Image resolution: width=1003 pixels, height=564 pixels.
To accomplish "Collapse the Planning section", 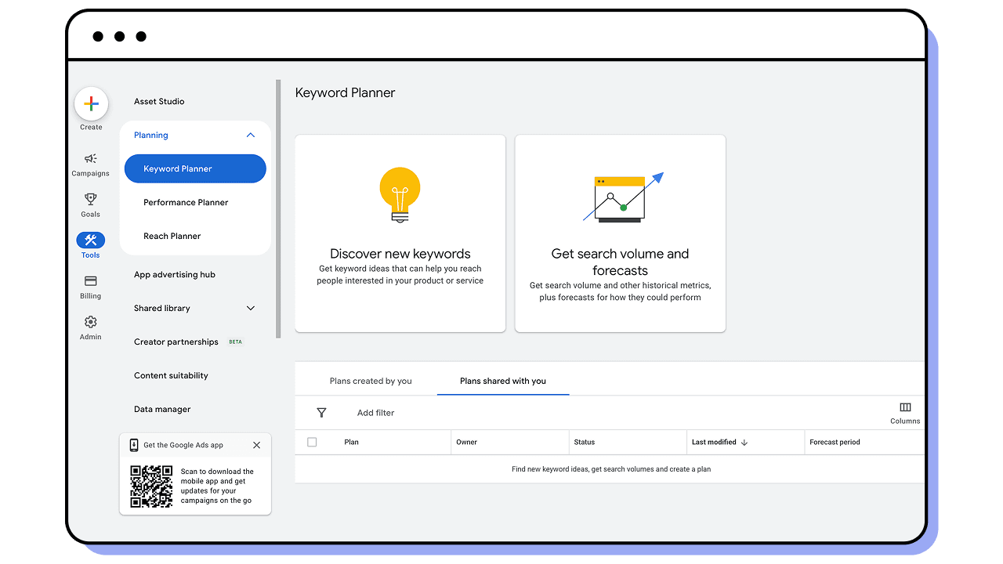I will (250, 135).
